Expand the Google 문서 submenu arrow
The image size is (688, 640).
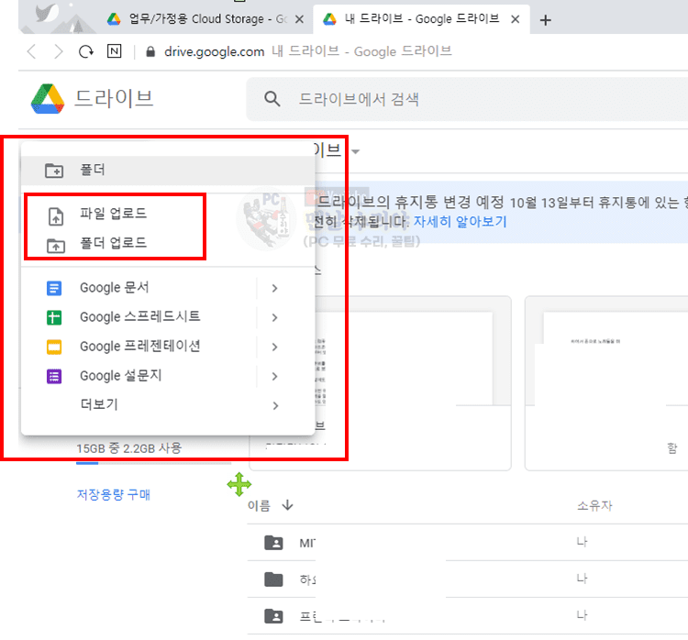[x=275, y=288]
